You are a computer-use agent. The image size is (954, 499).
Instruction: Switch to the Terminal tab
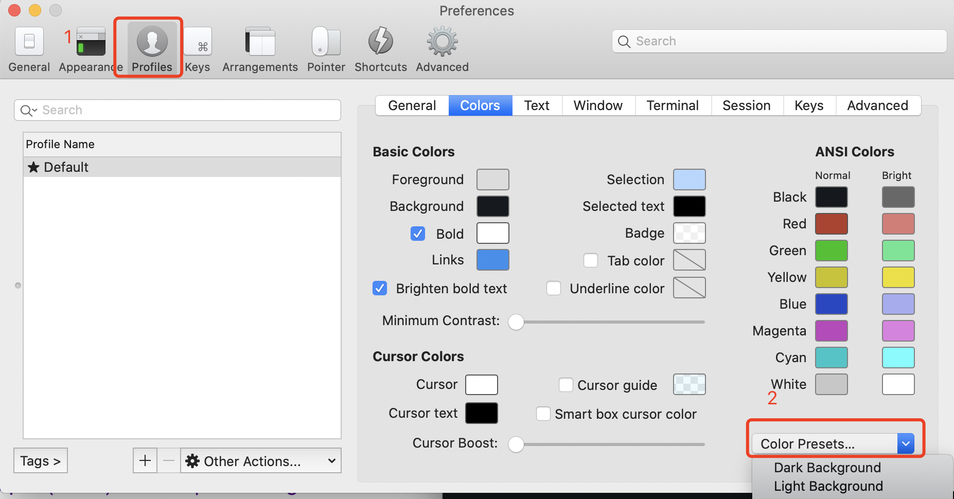673,105
